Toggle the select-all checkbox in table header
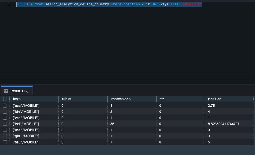Image resolution: width=255 pixels, height=155 pixels. (x=5, y=99)
